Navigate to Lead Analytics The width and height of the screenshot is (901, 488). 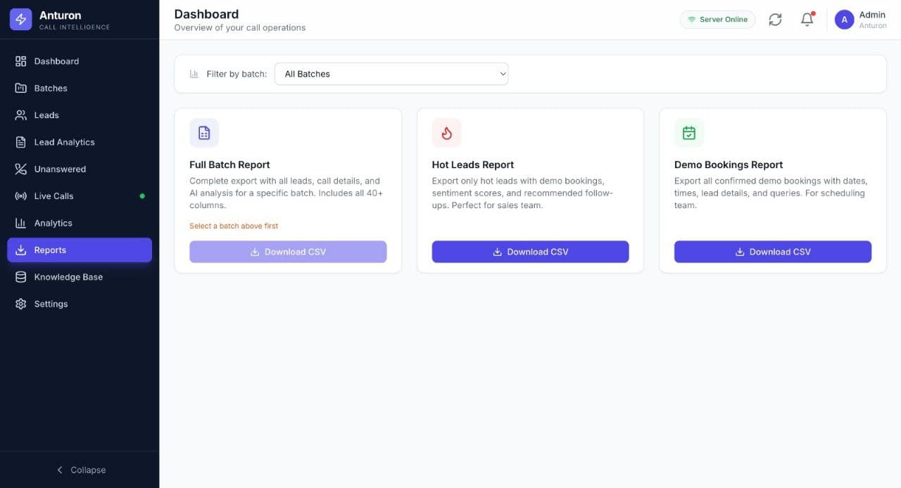(x=64, y=142)
